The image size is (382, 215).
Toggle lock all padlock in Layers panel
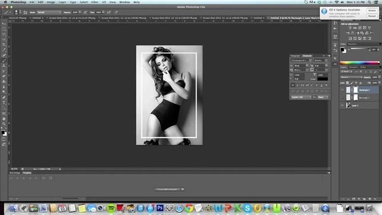point(361,83)
